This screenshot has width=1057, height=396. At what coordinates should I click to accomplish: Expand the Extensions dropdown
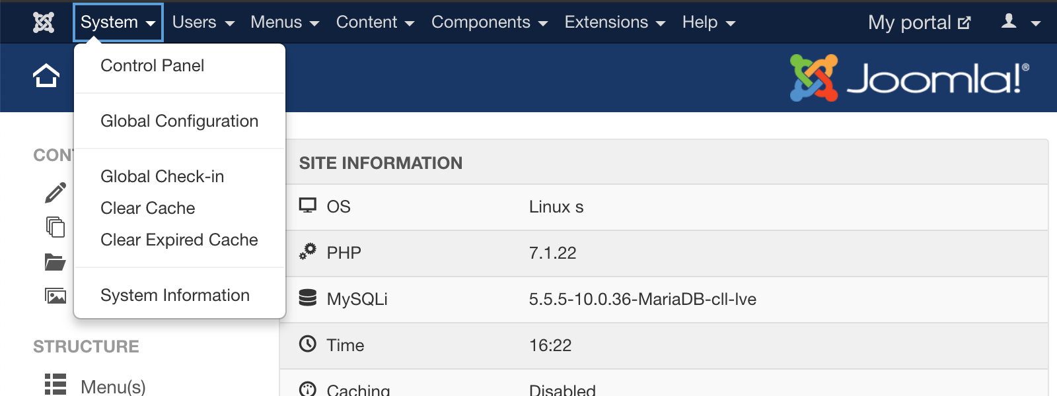[614, 22]
